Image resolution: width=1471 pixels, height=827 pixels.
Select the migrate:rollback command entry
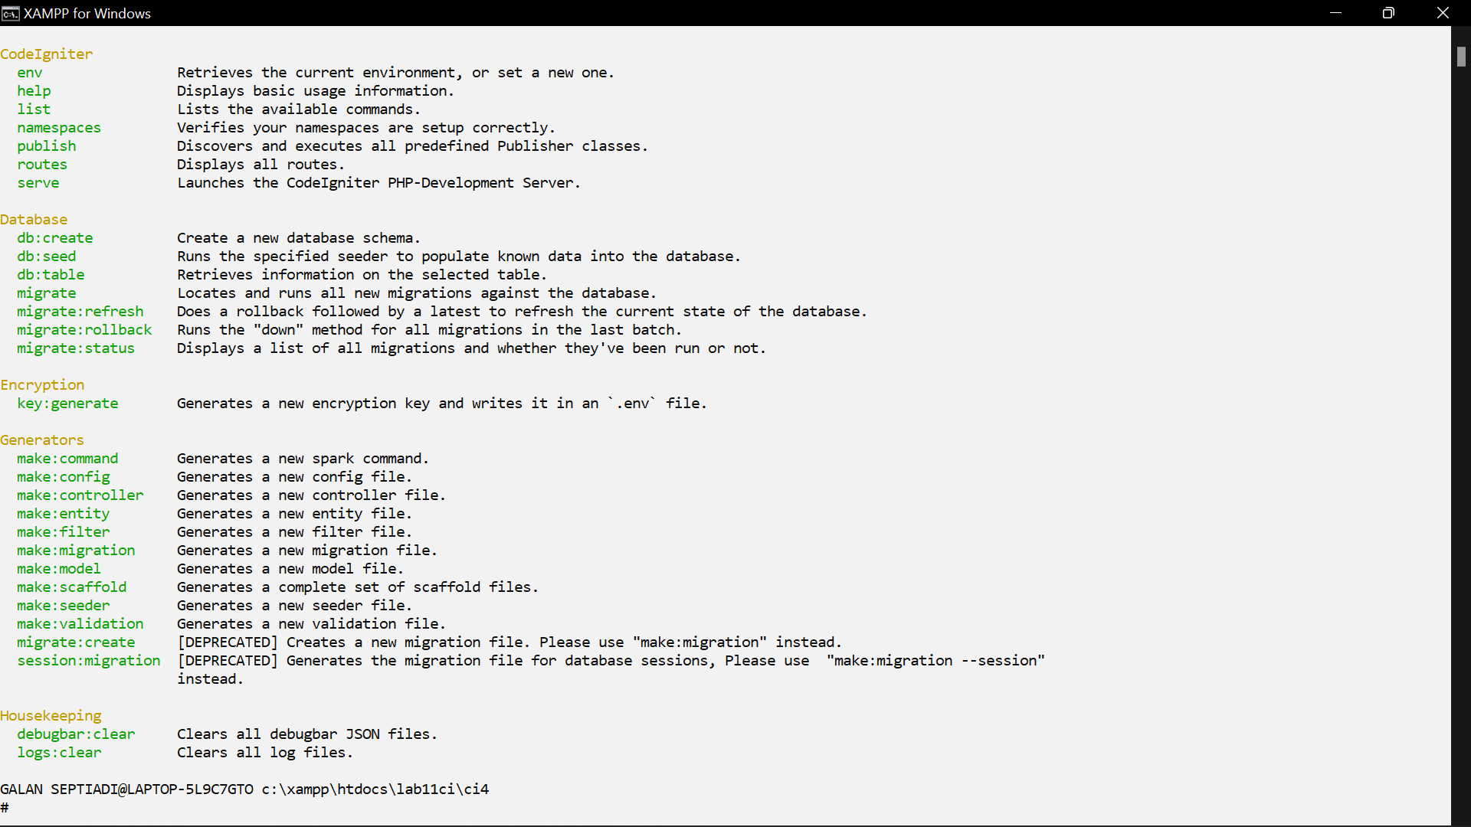(84, 329)
